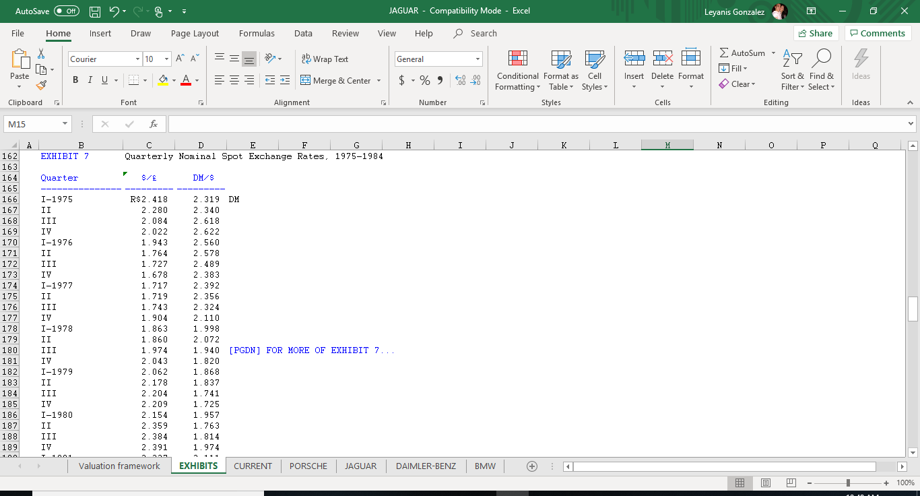The width and height of the screenshot is (920, 496).
Task: Select Top Align icon
Action: (x=220, y=59)
